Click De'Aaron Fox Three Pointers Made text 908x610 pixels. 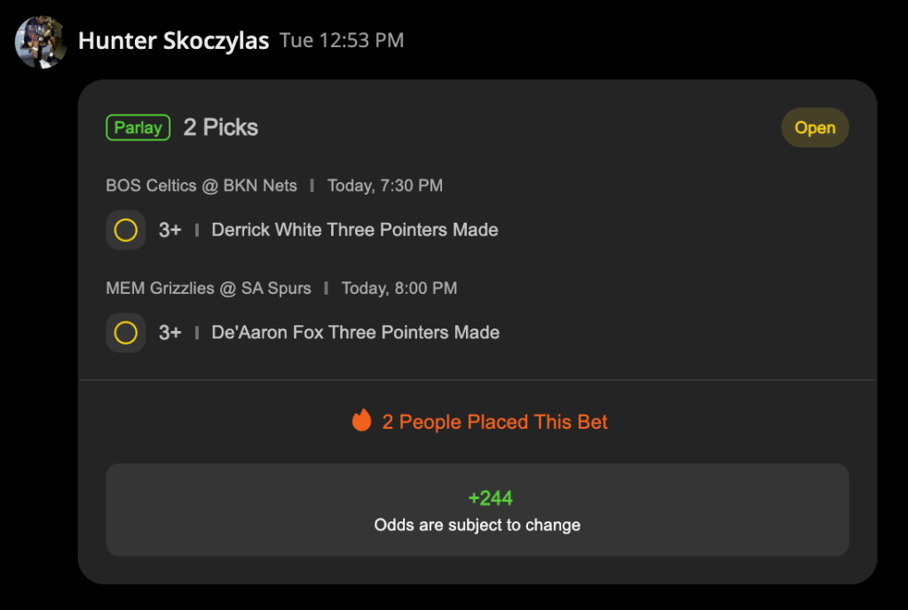tap(355, 332)
